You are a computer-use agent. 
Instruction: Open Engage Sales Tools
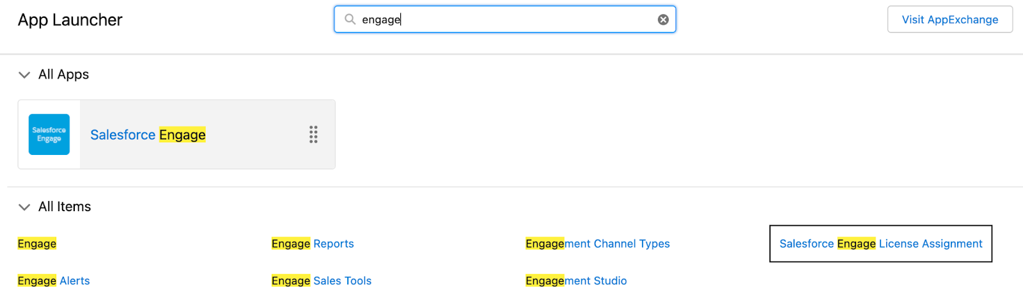point(322,281)
